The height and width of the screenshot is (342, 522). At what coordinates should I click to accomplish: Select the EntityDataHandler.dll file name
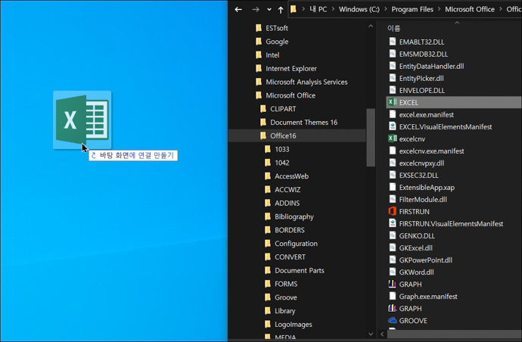(x=431, y=66)
